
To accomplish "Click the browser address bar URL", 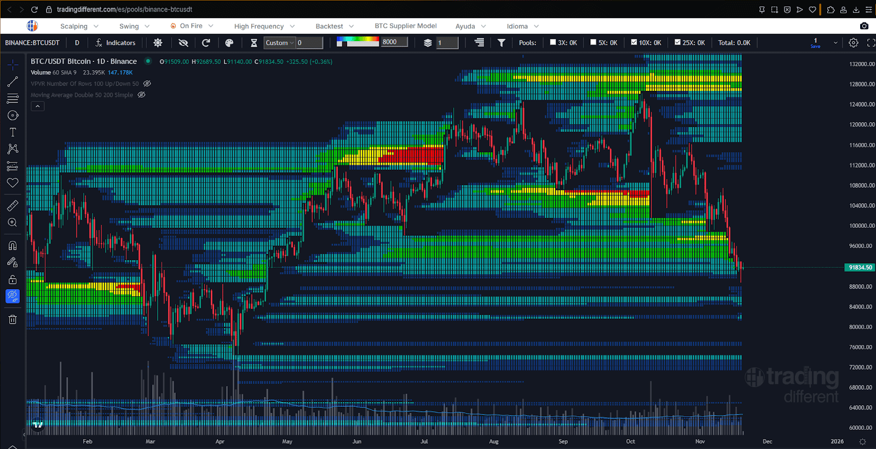I will coord(124,9).
